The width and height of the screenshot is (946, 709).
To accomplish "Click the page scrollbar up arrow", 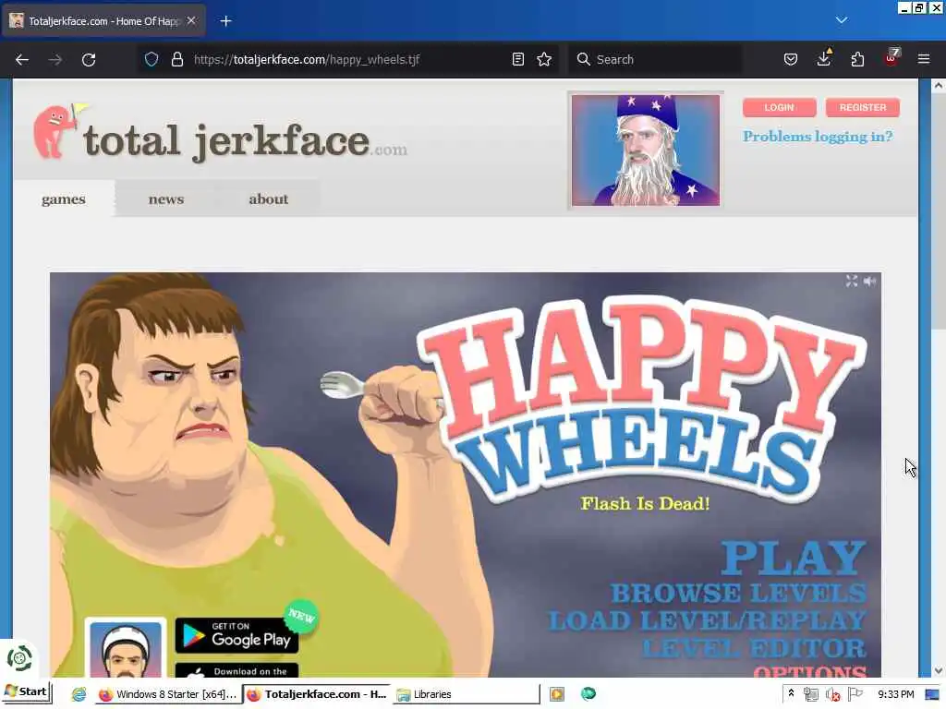I will (939, 86).
